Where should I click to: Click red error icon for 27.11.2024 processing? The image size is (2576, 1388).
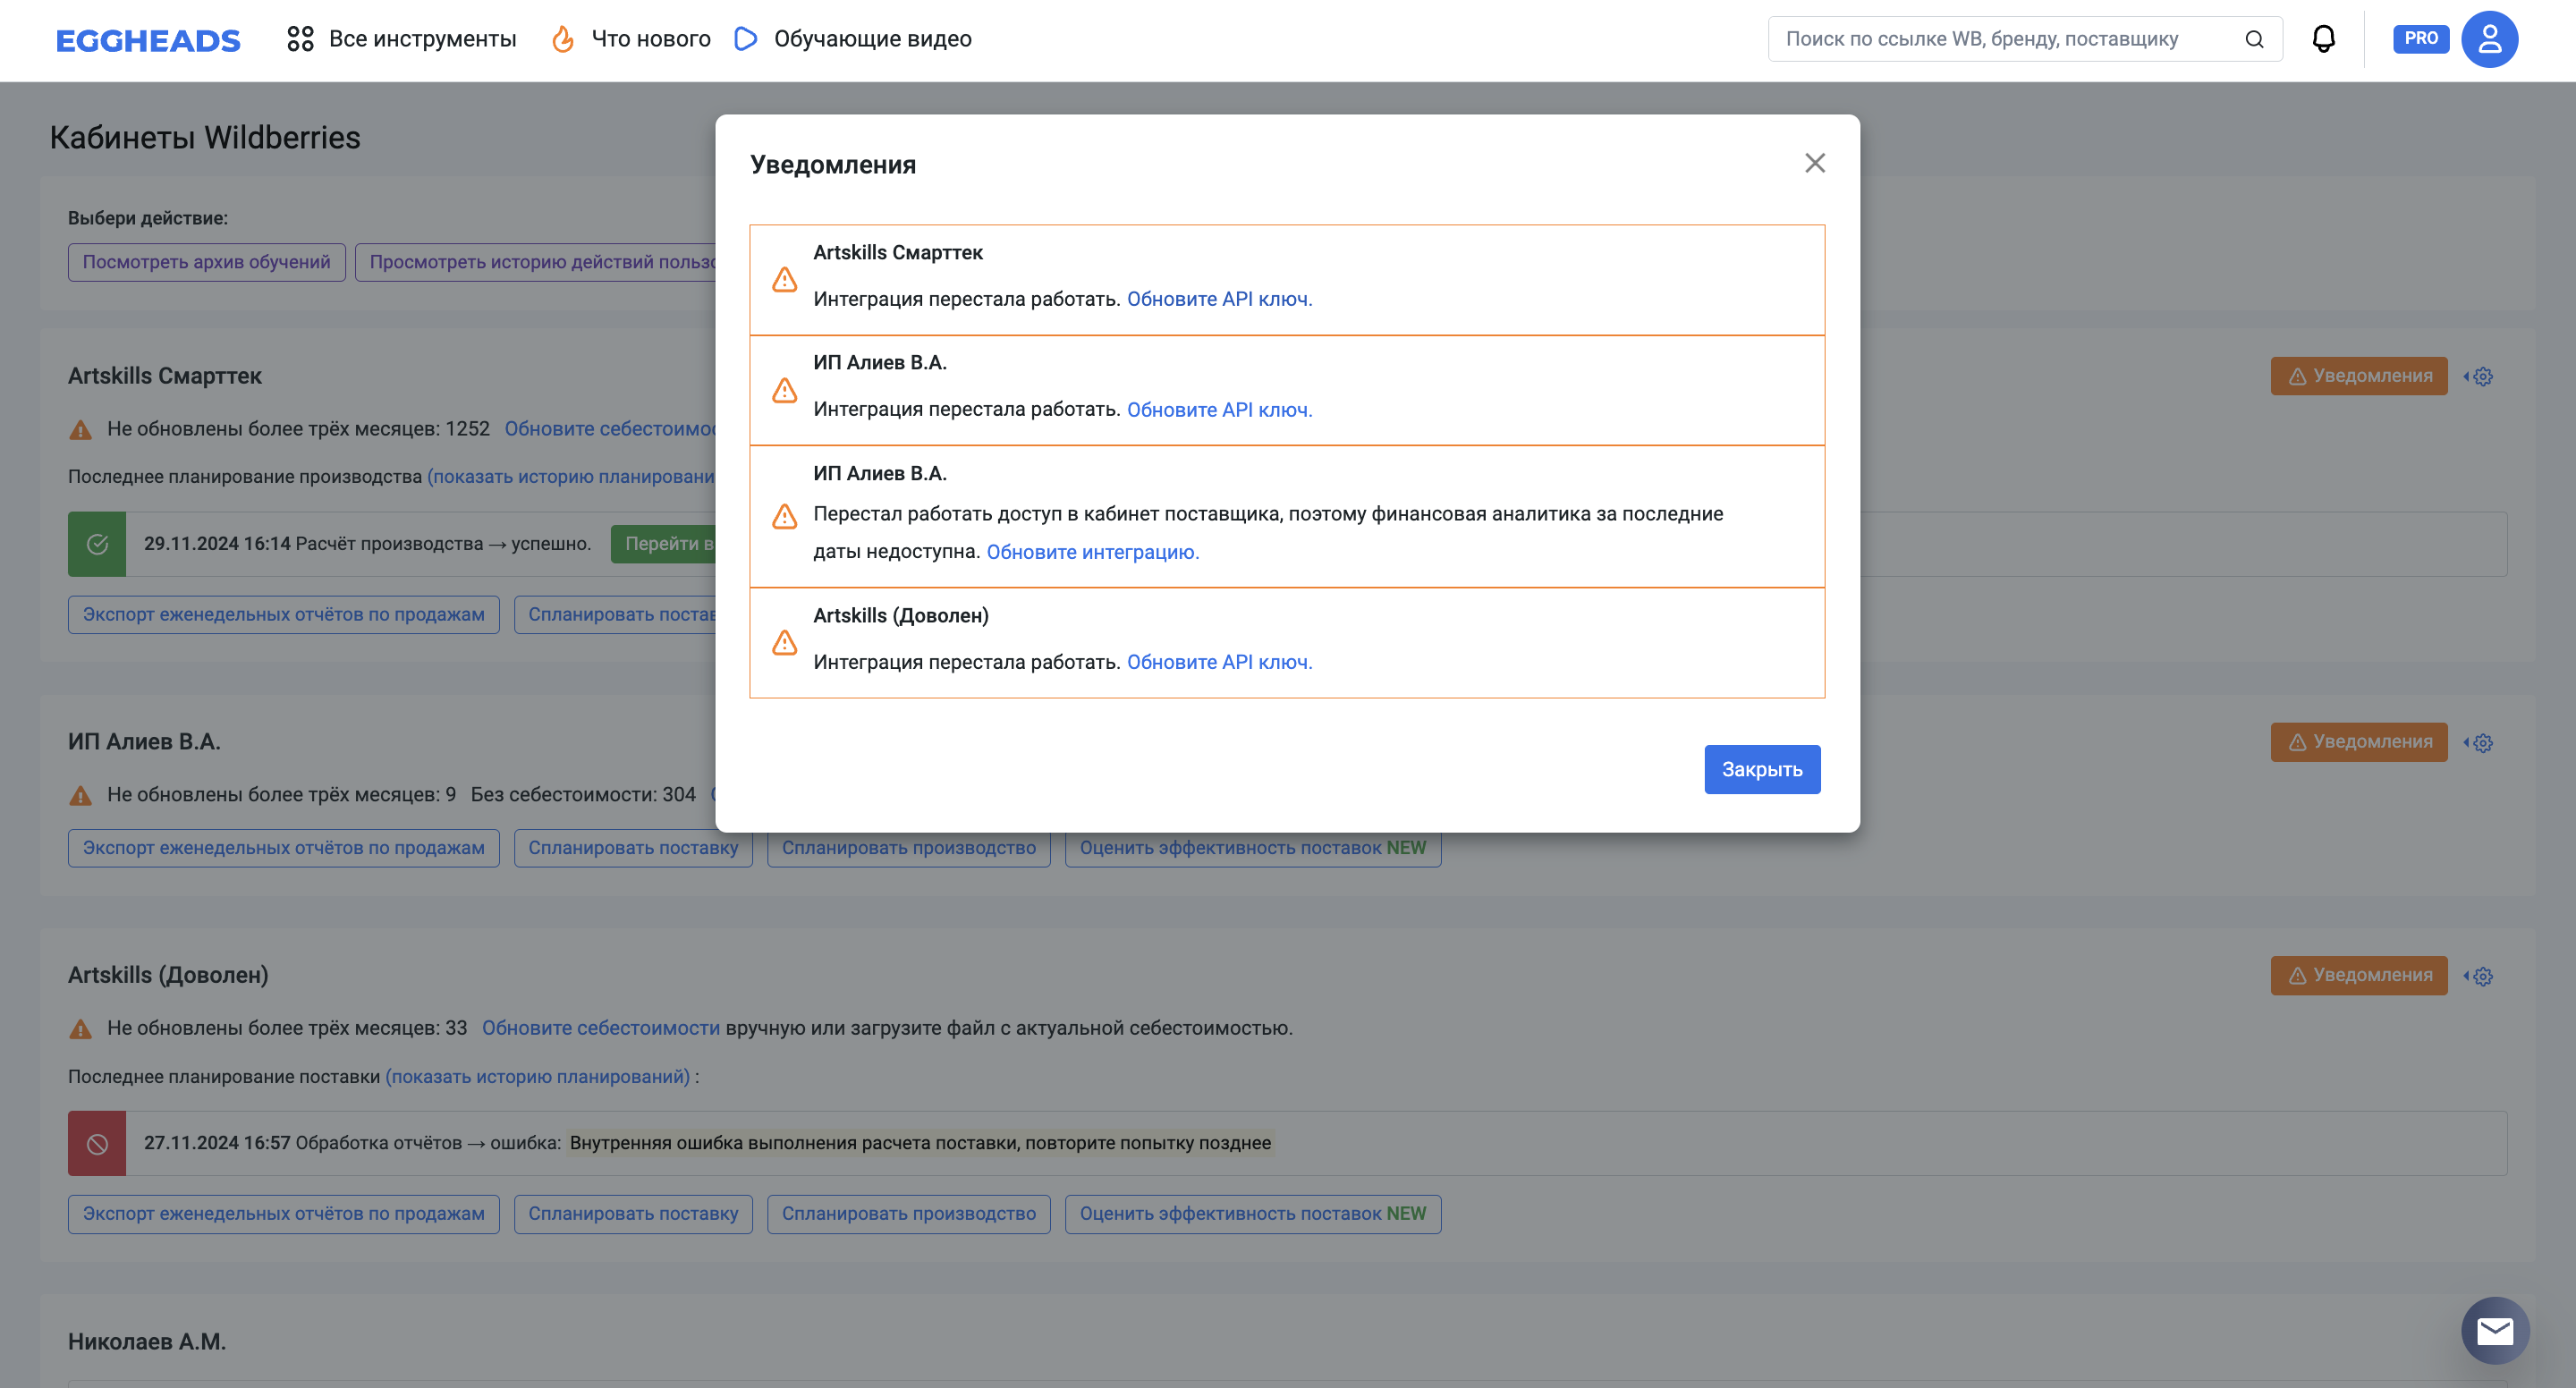tap(97, 1143)
